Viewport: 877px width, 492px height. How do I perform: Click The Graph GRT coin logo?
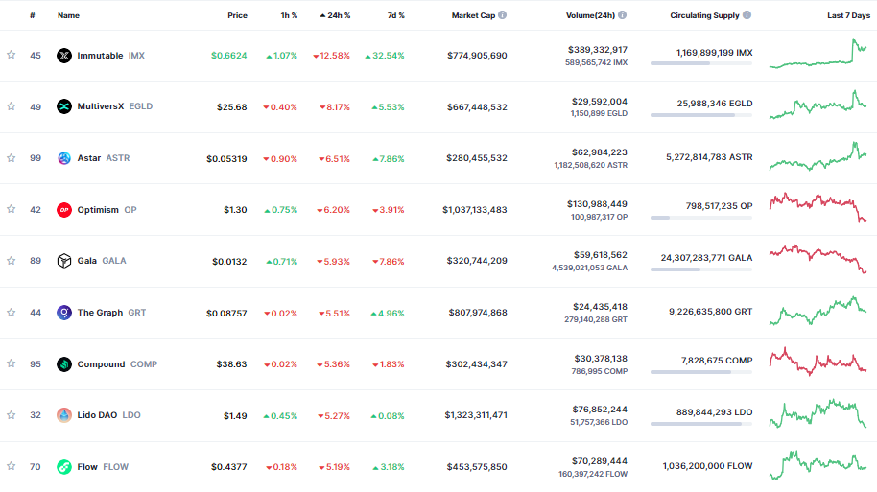[x=64, y=313]
